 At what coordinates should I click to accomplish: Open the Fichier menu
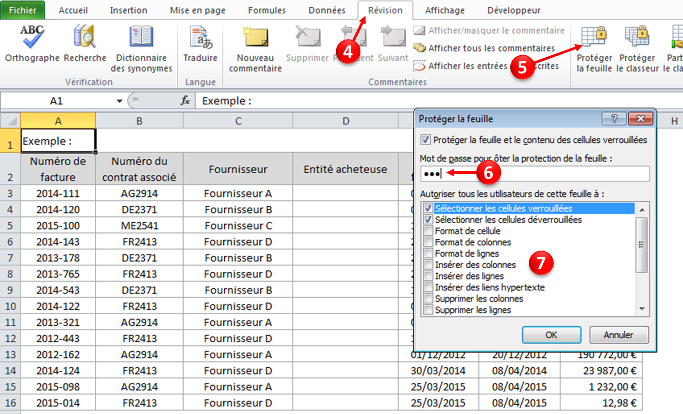23,10
